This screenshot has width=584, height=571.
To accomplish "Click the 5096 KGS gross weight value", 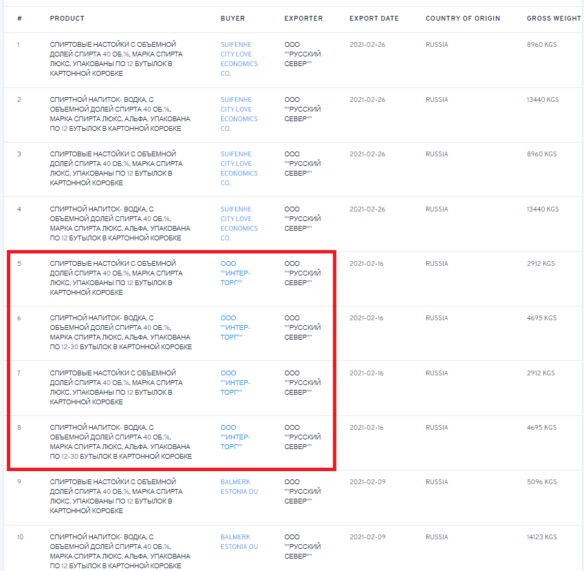I will tap(541, 482).
